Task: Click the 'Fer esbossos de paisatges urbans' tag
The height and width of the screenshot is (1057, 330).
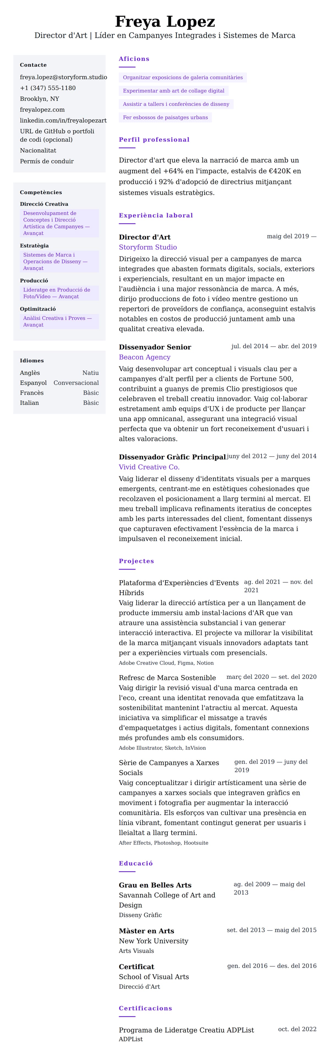Action: pos(165,117)
